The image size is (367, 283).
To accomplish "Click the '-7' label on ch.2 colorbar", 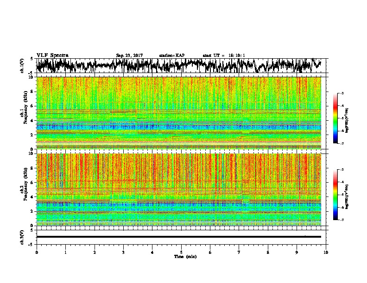I will point(342,220).
